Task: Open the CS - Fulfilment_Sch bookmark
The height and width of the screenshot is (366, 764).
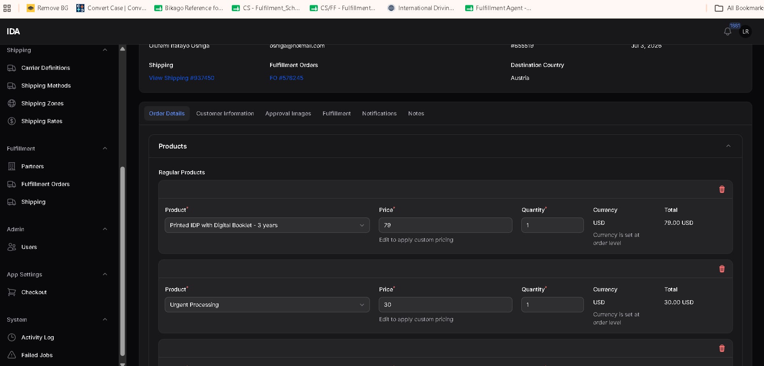Action: (266, 8)
